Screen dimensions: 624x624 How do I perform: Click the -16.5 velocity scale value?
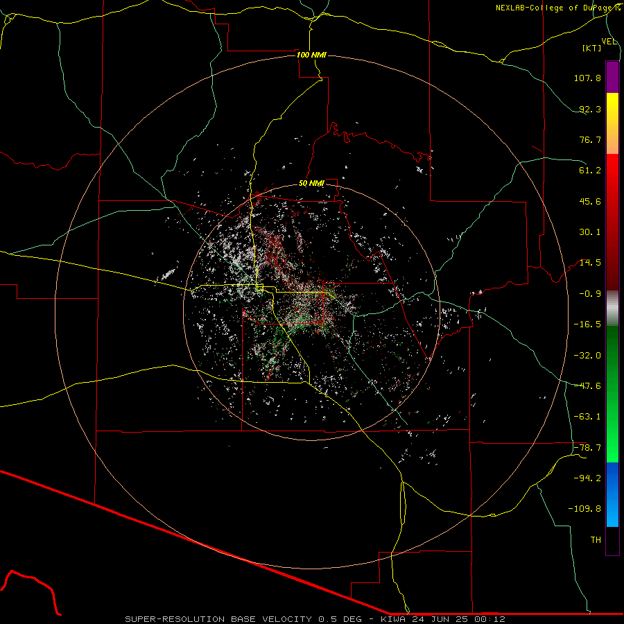[587, 324]
